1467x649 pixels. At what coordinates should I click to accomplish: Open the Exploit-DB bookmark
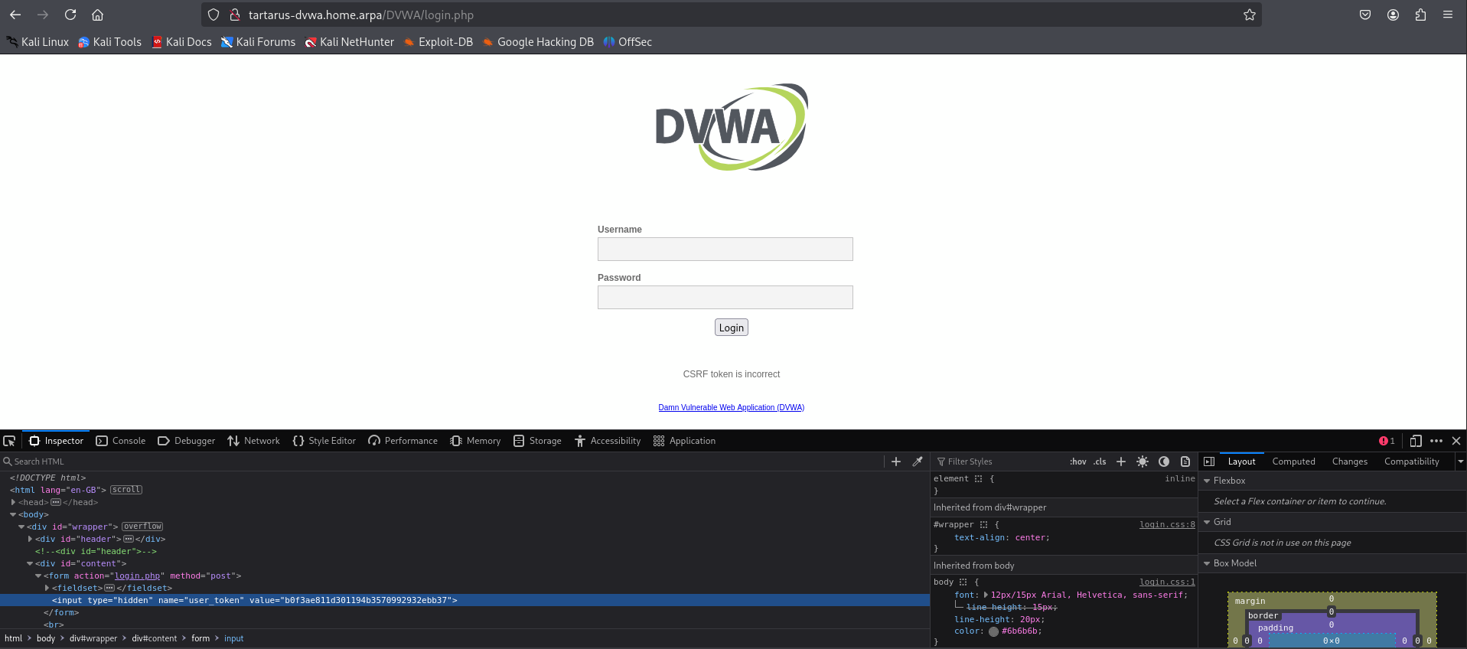(438, 42)
